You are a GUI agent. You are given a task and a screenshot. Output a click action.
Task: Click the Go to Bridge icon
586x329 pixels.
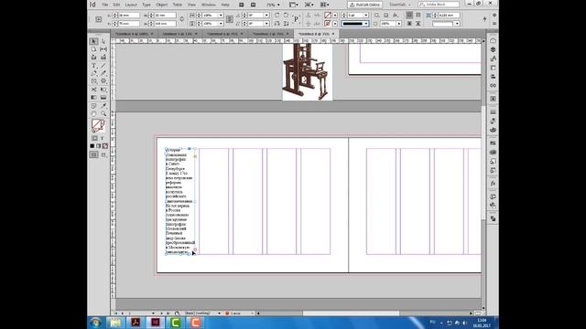coord(242,5)
